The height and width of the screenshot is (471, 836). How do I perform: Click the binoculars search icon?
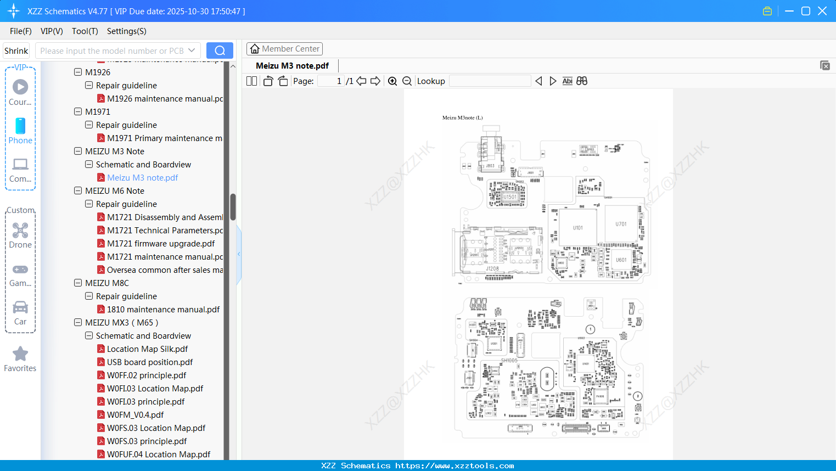pyautogui.click(x=582, y=81)
